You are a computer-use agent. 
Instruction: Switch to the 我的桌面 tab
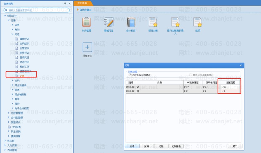pos(82,3)
